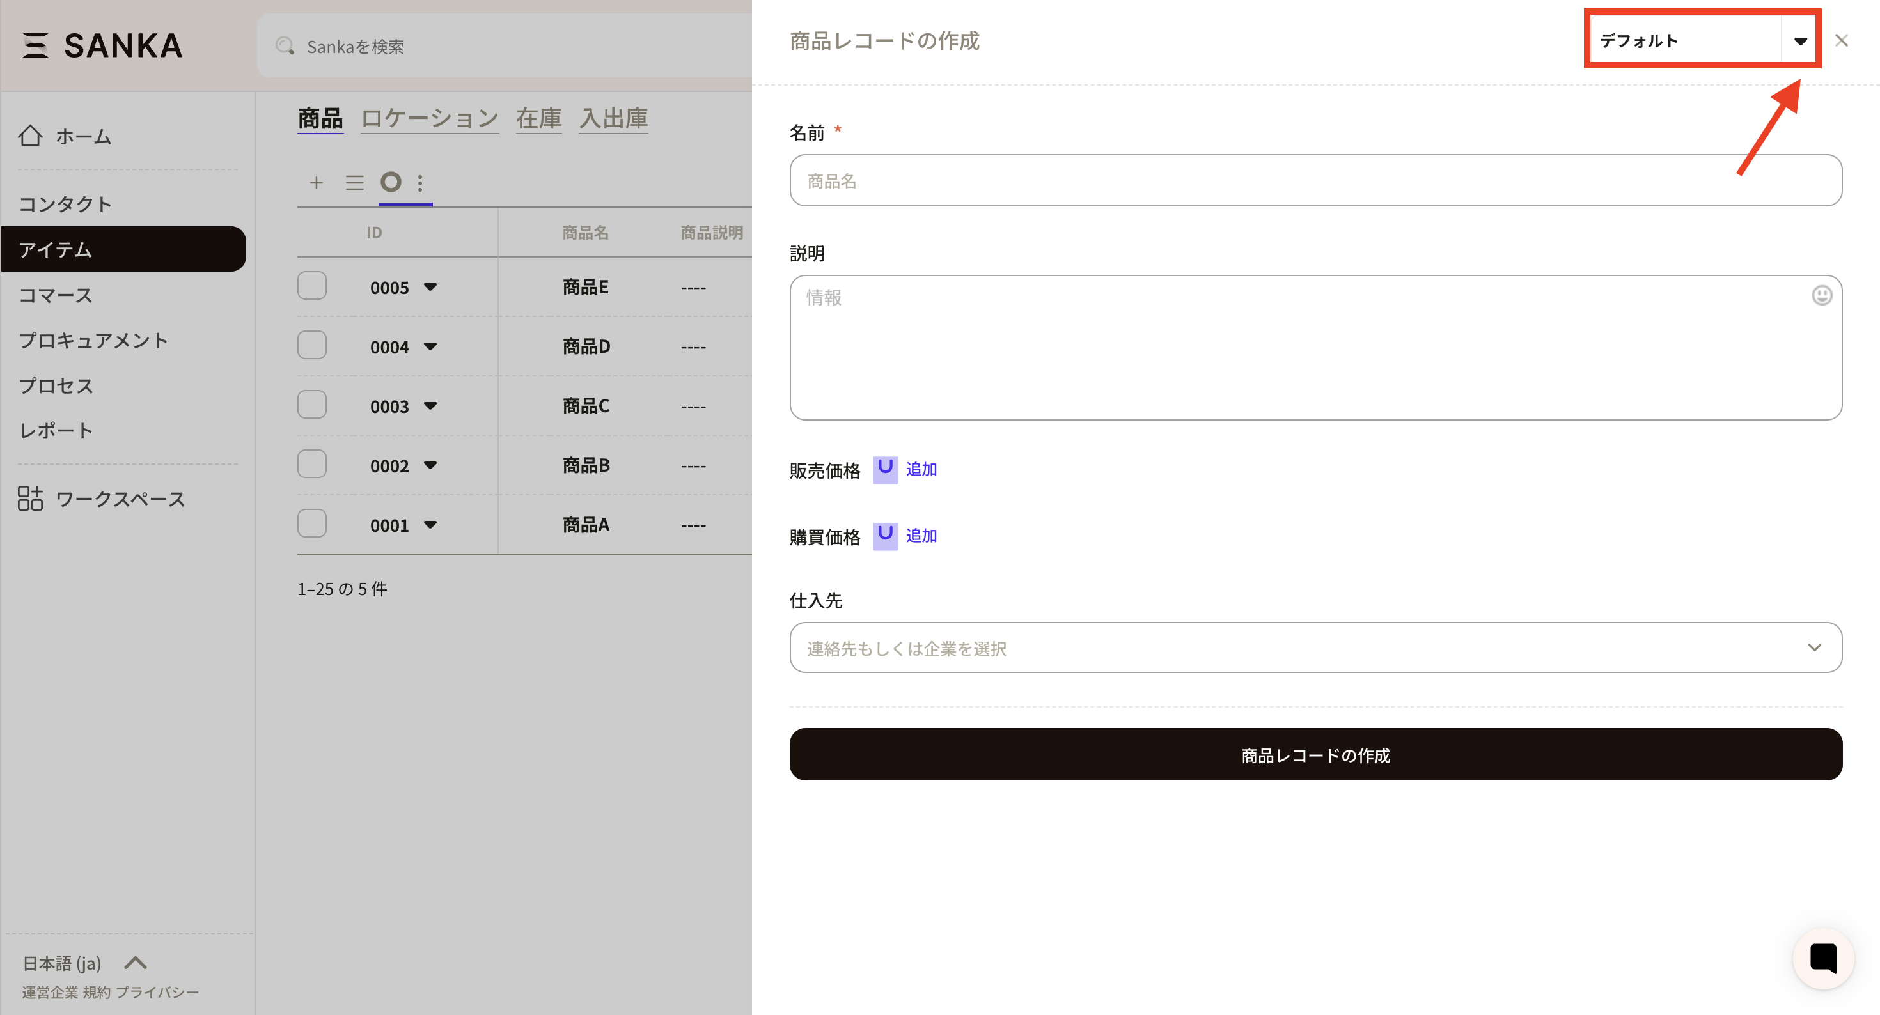The height and width of the screenshot is (1015, 1880).
Task: Click 追加 link next to 販売価格
Action: [x=921, y=469]
